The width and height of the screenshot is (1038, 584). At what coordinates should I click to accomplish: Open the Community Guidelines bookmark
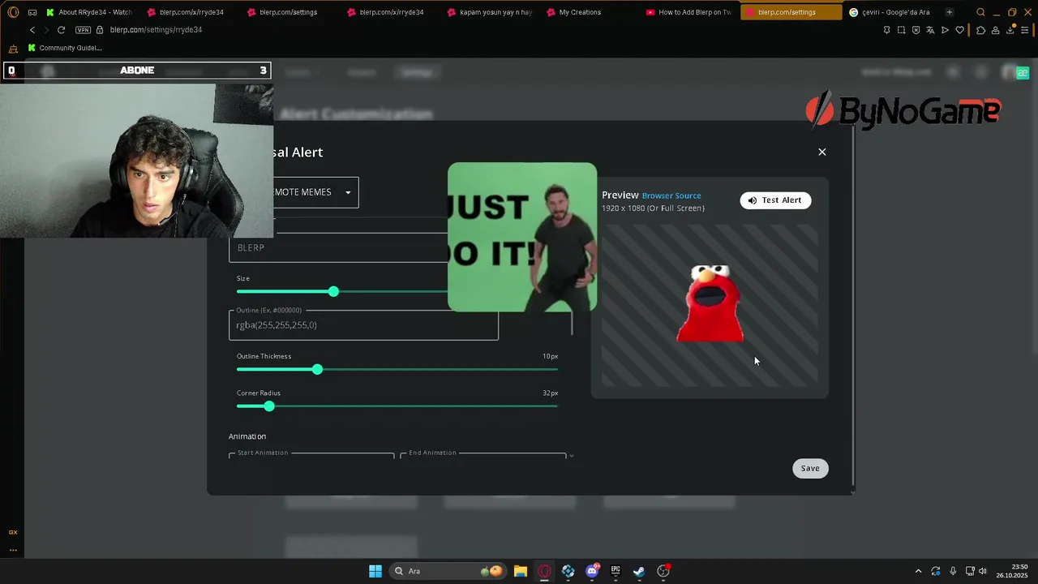coord(65,48)
